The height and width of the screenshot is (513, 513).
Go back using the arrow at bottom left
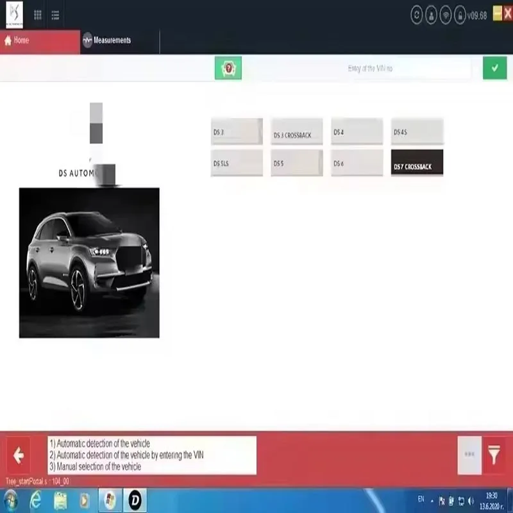(x=20, y=455)
